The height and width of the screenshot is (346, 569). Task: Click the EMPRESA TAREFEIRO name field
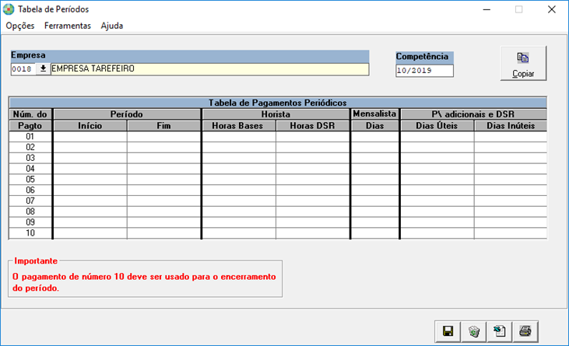[x=209, y=69]
